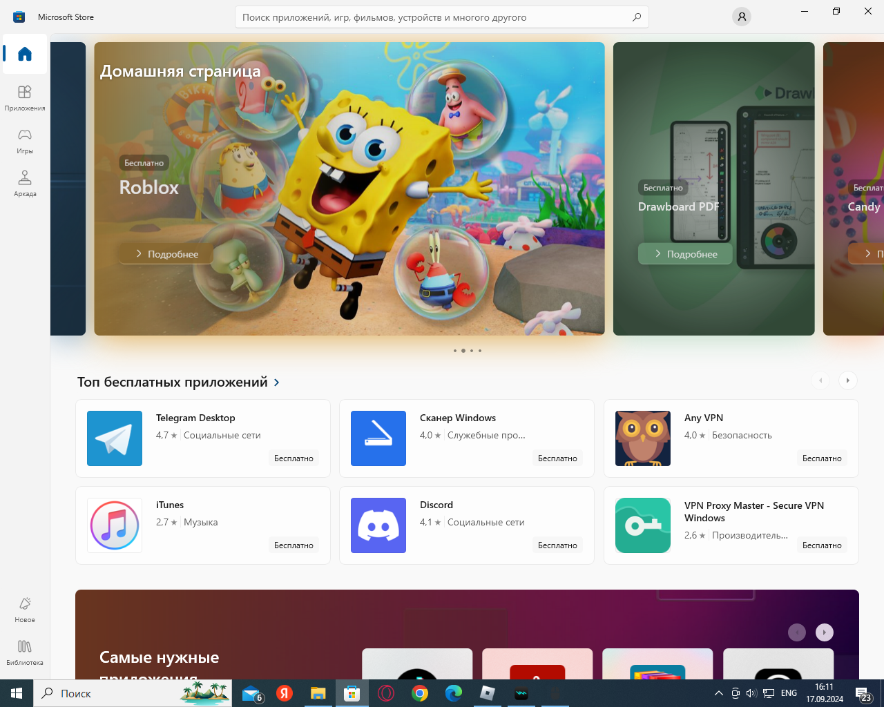Open Google Chrome from taskbar
The width and height of the screenshot is (884, 707).
[x=420, y=693]
